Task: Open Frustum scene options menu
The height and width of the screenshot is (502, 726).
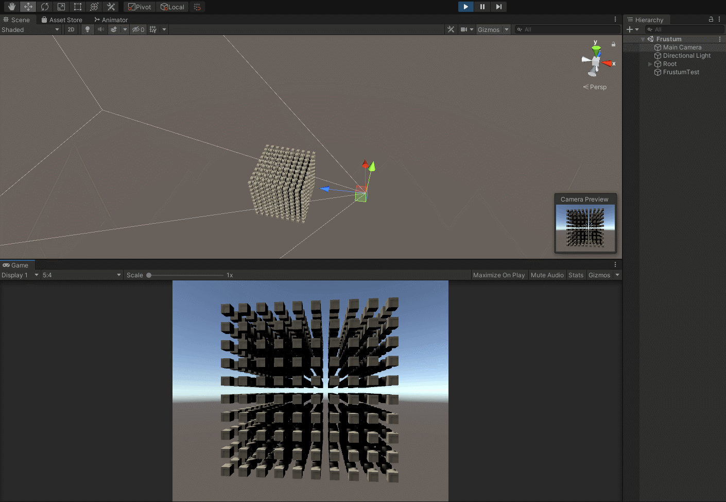Action: (720, 39)
